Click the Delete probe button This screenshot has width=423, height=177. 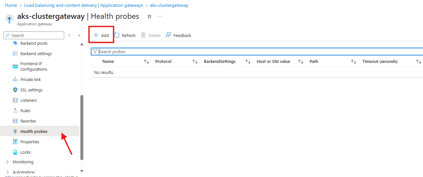point(151,35)
